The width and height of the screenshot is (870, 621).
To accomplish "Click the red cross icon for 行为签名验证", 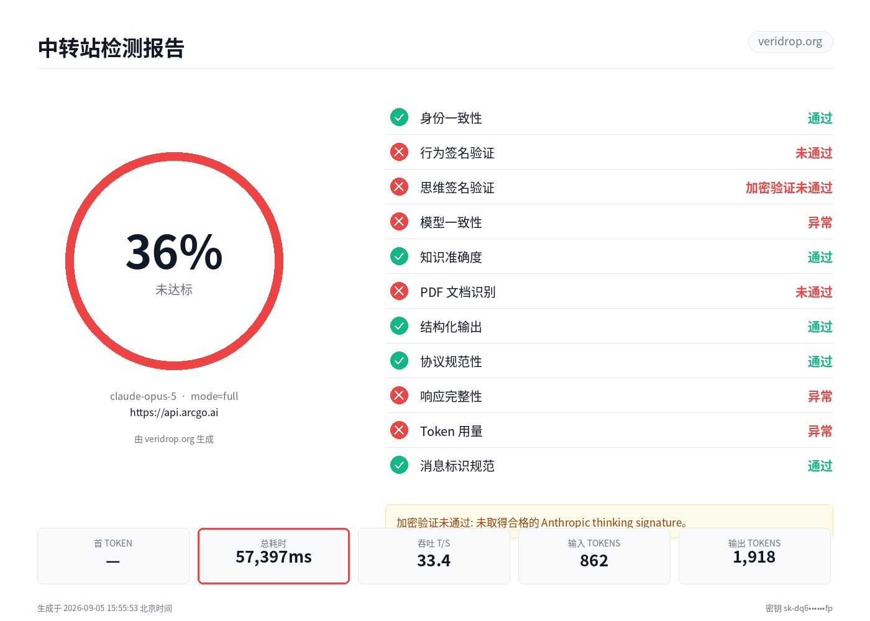I will tap(399, 152).
